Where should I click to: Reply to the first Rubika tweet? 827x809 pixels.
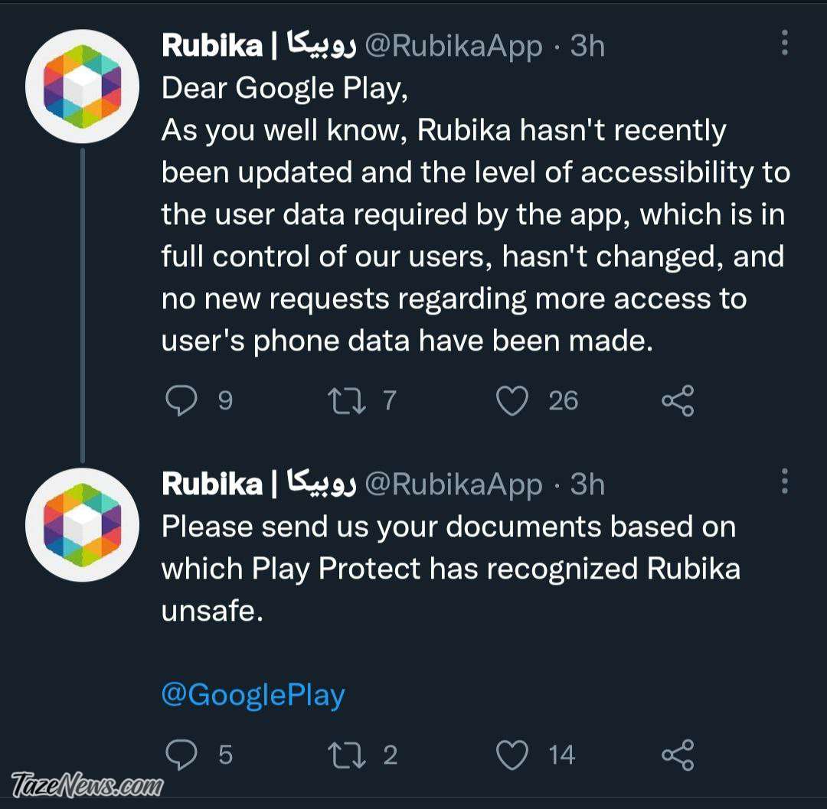point(181,400)
